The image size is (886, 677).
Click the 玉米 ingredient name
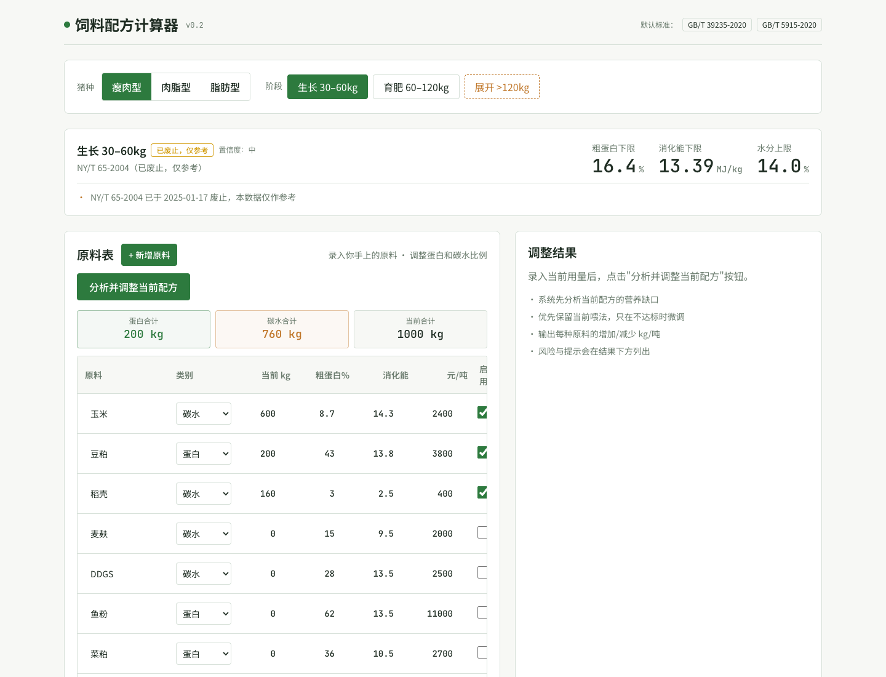pyautogui.click(x=99, y=414)
